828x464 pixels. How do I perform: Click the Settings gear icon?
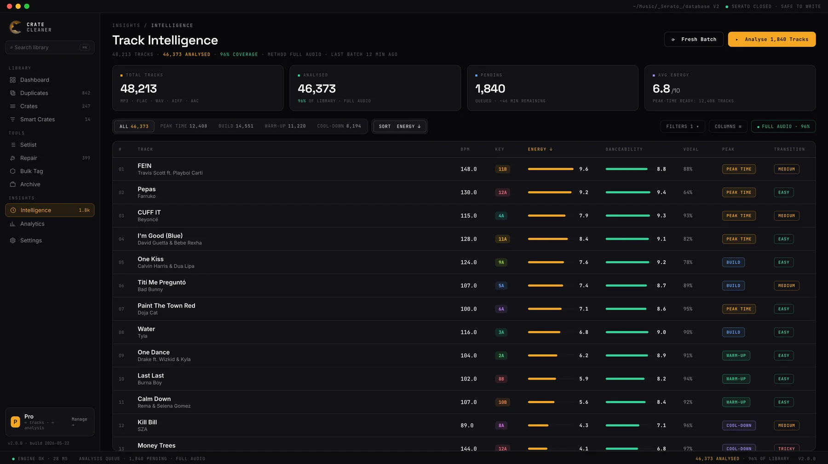point(13,241)
